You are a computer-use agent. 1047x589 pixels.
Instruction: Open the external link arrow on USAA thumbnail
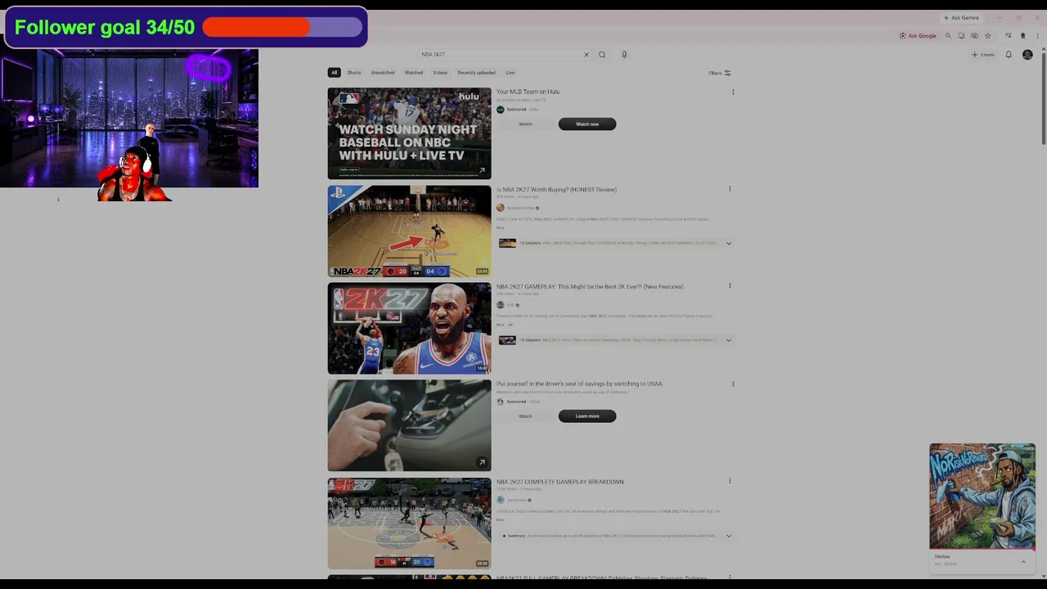482,463
